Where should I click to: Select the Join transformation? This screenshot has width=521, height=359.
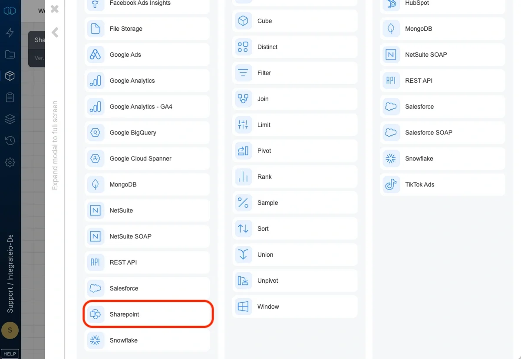tap(295, 99)
